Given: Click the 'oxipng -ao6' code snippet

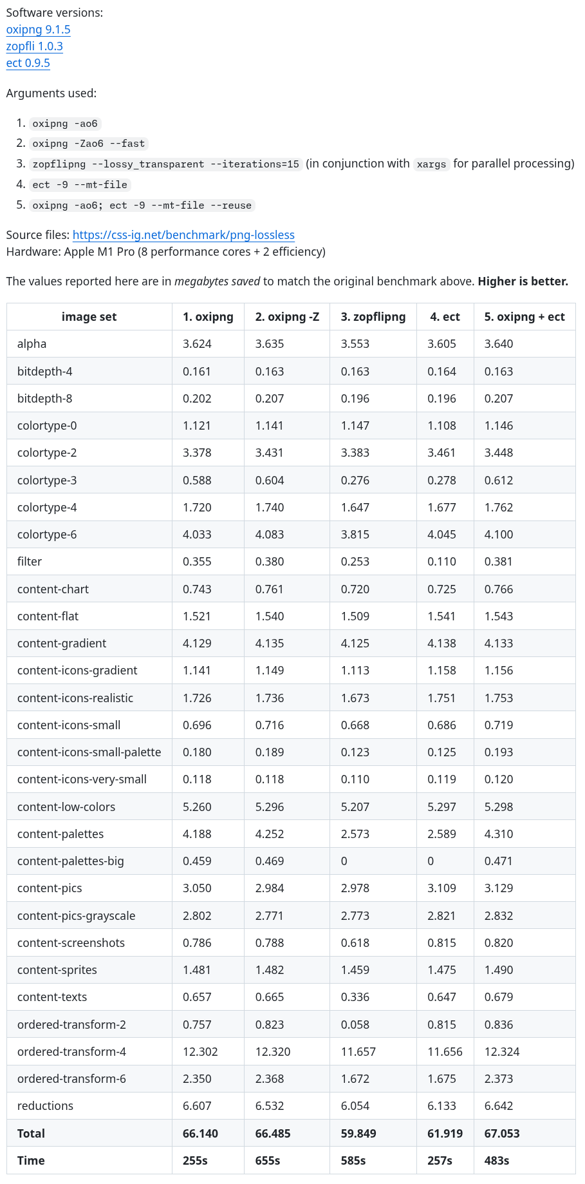Looking at the screenshot, I should click(x=65, y=124).
